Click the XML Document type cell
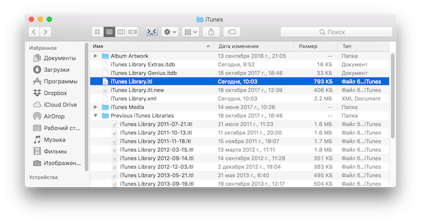Screen dimensions: 421x223 pyautogui.click(x=361, y=99)
